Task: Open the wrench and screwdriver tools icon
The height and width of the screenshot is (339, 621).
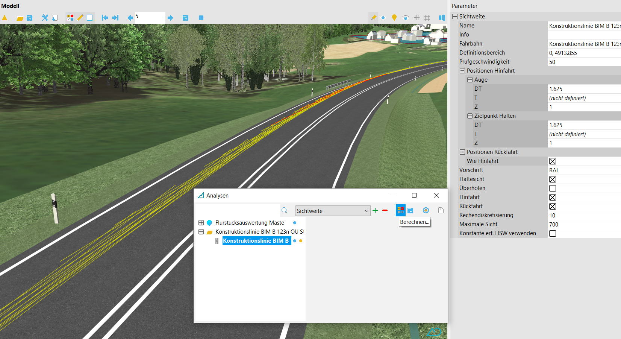Action: click(45, 18)
